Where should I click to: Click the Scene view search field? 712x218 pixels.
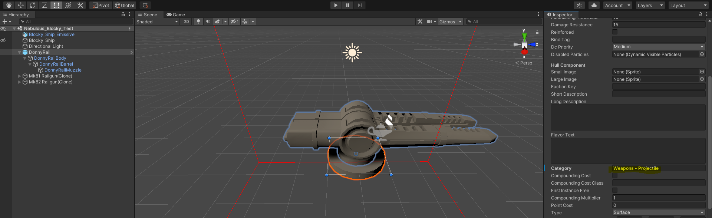tap(504, 22)
